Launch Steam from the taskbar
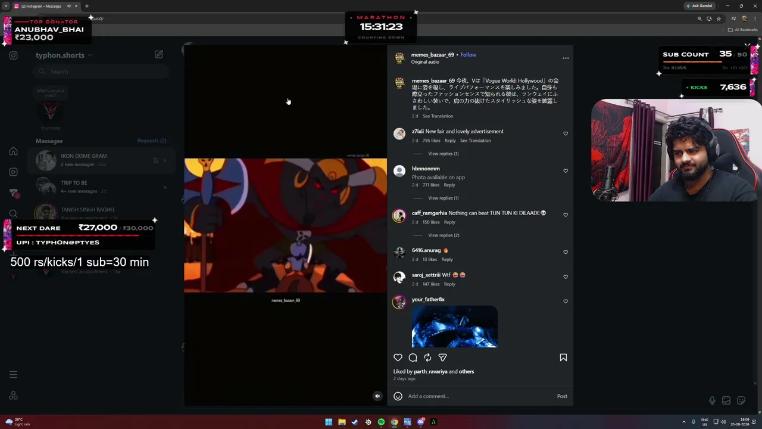The width and height of the screenshot is (762, 429). 355,422
